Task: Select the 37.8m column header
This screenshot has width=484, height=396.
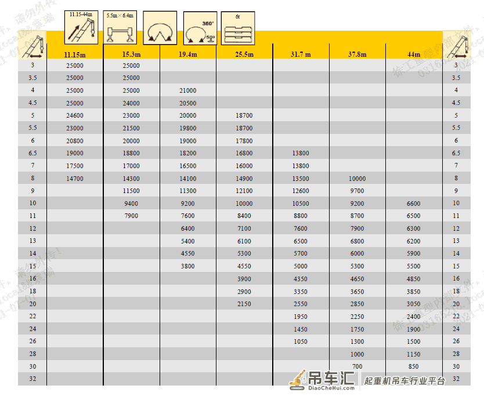Action: pyautogui.click(x=357, y=55)
